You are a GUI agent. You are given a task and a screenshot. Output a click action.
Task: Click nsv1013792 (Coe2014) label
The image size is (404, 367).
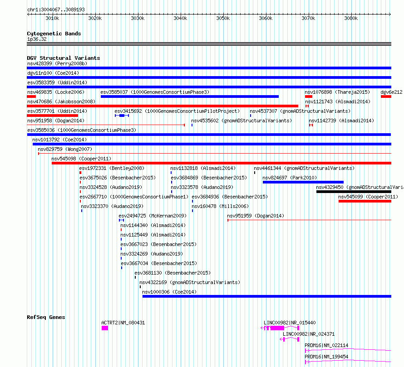(x=59, y=140)
